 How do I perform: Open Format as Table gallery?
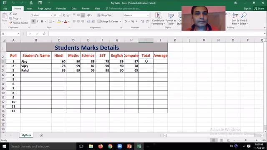coord(171,19)
